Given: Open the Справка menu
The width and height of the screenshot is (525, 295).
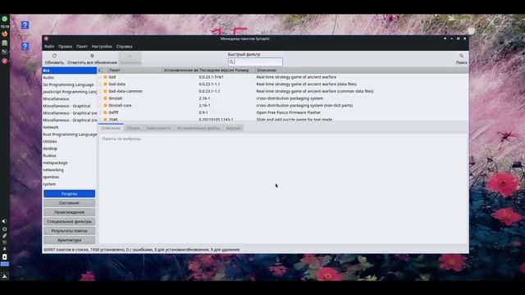Looking at the screenshot, I should (124, 47).
